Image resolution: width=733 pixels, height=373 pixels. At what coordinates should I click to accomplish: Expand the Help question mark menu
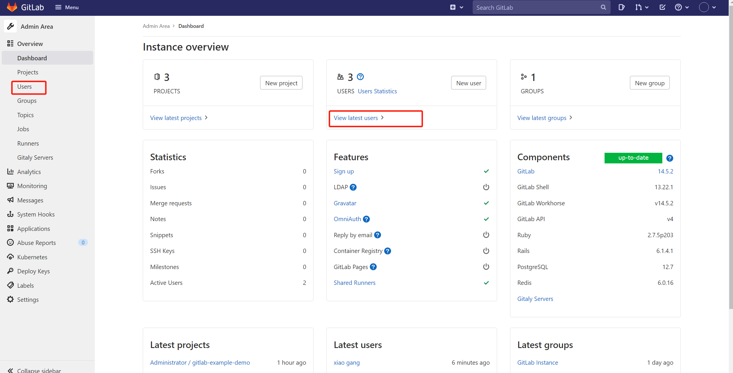pyautogui.click(x=682, y=7)
